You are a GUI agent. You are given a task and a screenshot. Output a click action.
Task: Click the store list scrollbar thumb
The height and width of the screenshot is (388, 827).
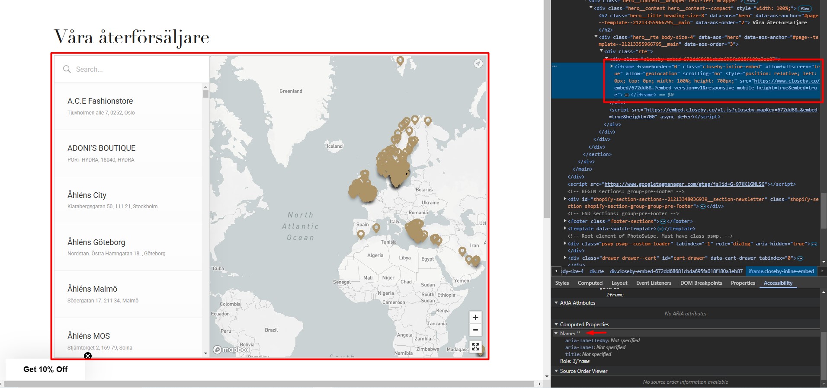tap(205, 94)
